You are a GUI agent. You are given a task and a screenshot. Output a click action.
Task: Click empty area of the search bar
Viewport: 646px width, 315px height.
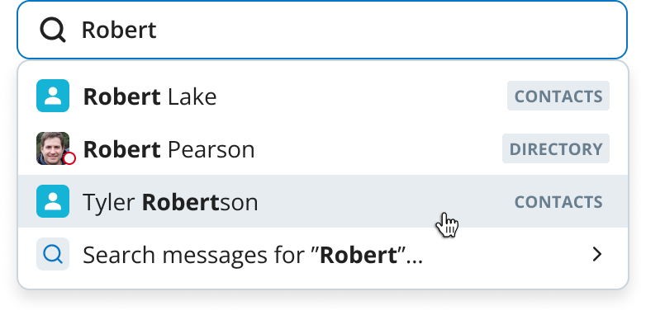[x=392, y=30]
